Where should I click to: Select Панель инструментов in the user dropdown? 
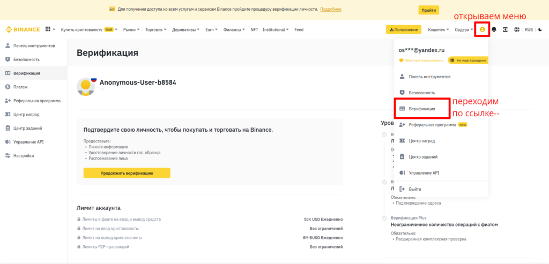tap(441, 77)
